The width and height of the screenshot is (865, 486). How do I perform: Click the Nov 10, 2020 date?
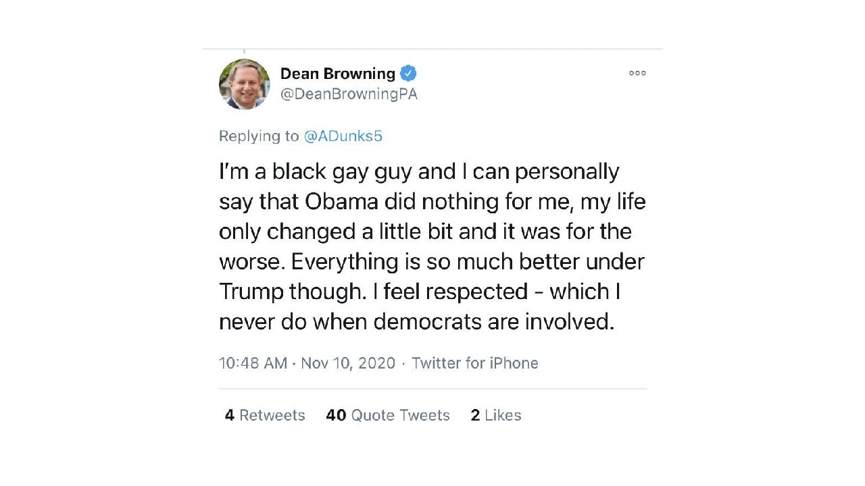347,363
